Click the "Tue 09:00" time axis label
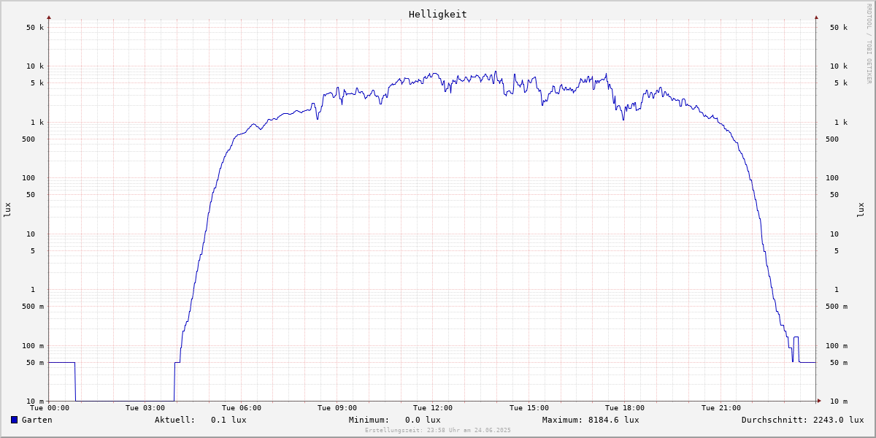 (x=337, y=408)
